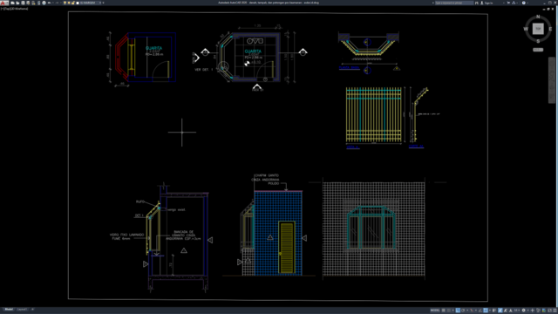
Task: Click the S compass letter on ViewCube
Action: point(538,41)
